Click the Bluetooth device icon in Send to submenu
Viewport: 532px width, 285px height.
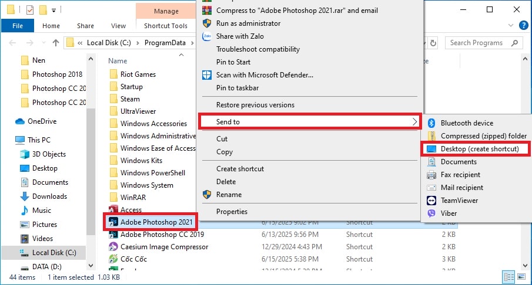pyautogui.click(x=431, y=123)
